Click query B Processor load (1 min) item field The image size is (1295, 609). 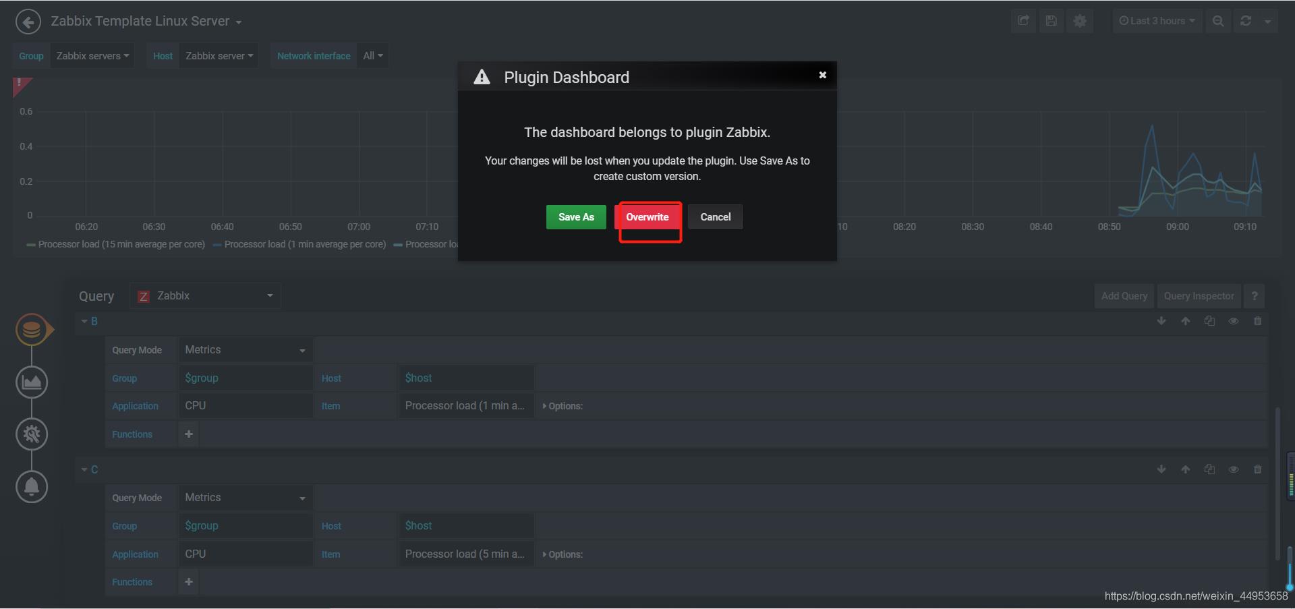[466, 406]
